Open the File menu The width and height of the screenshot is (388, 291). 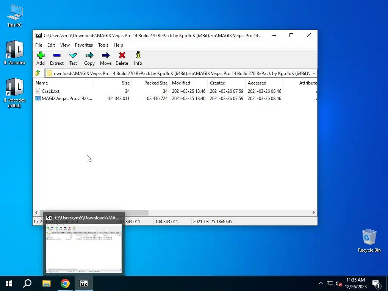coord(39,45)
